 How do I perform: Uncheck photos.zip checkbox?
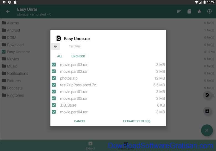coord(54,78)
